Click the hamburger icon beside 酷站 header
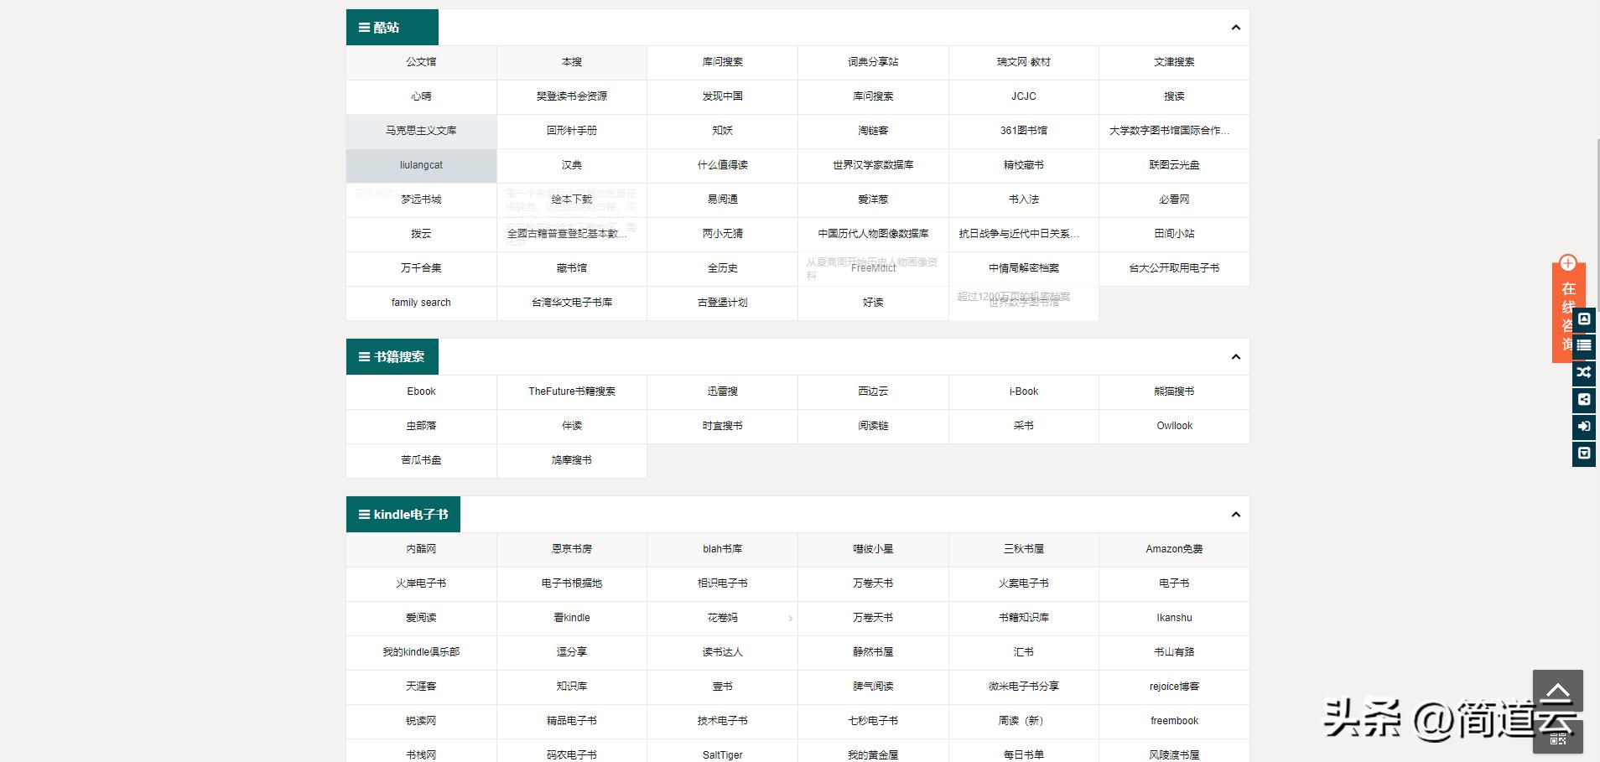Image resolution: width=1600 pixels, height=762 pixels. click(363, 26)
